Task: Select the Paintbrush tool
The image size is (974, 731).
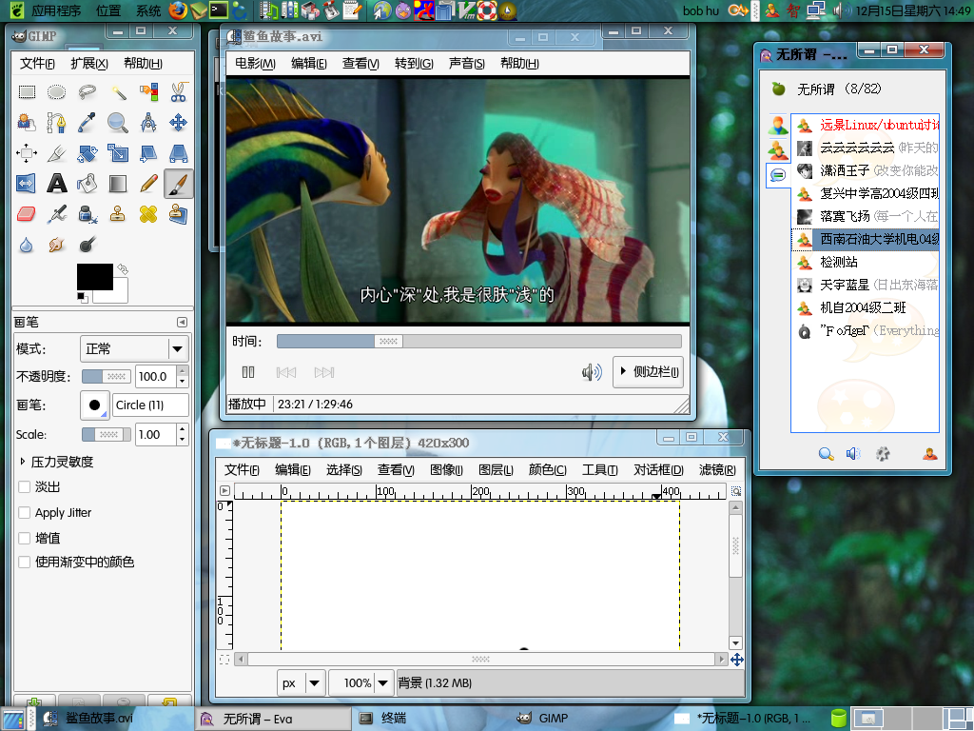Action: coord(178,184)
